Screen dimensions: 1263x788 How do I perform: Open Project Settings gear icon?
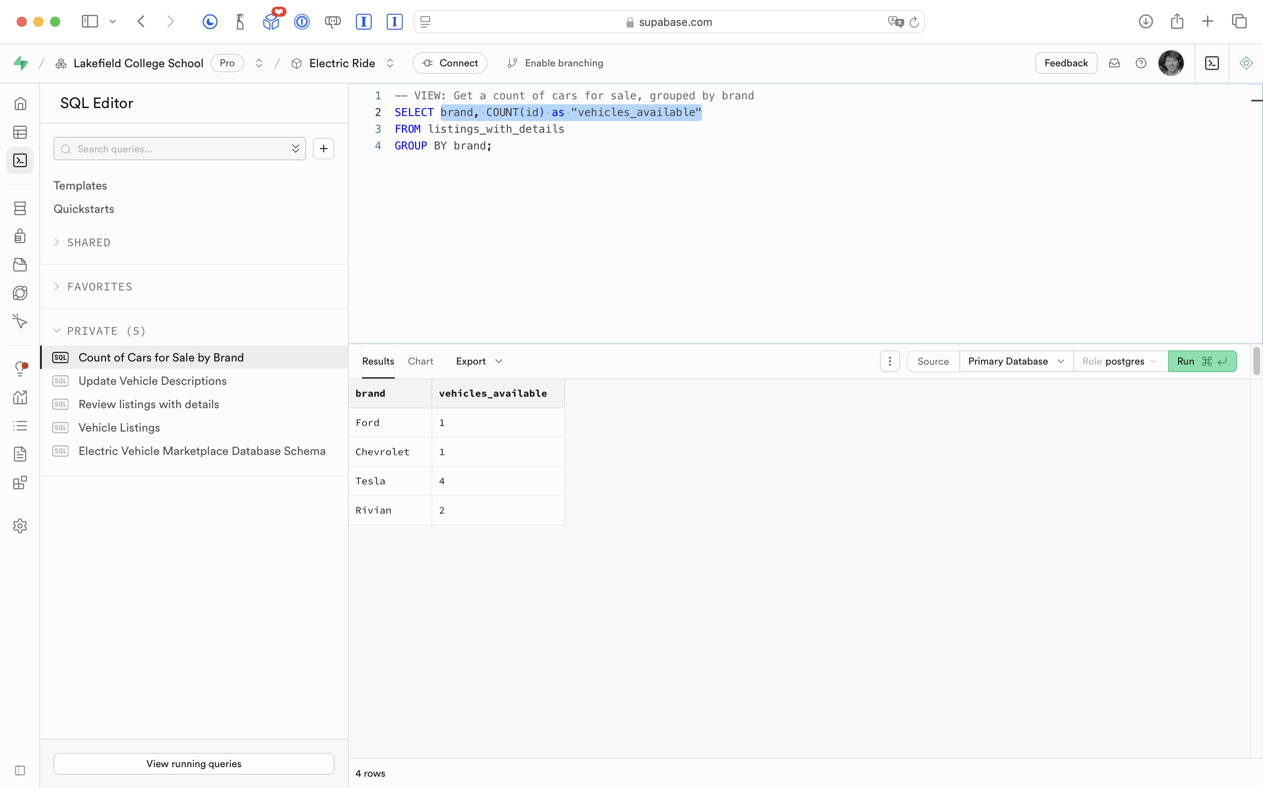20,525
